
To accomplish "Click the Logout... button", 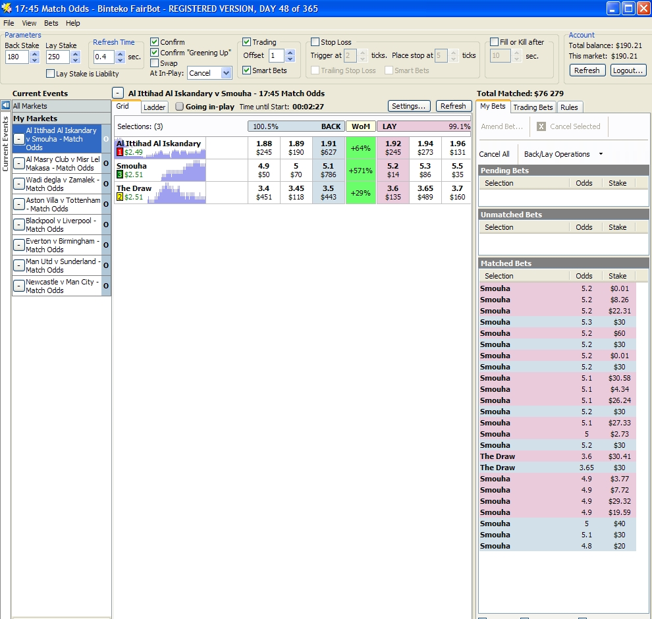I will 628,70.
